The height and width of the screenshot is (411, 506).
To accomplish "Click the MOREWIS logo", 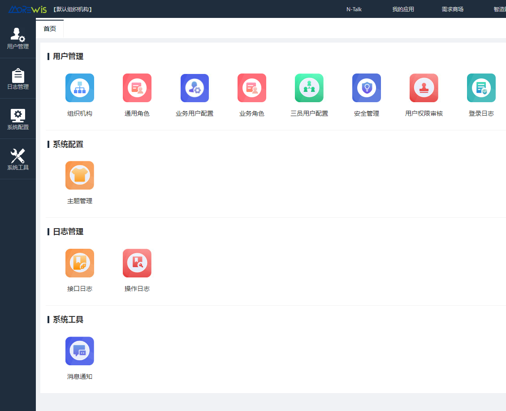I will tap(27, 9).
